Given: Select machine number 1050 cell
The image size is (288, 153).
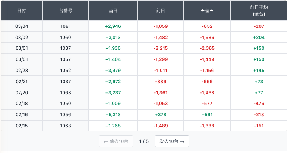Looking at the screenshot, I should point(66,104).
